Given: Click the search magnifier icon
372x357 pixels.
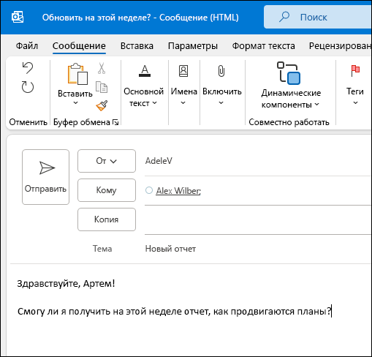Looking at the screenshot, I should click(284, 17).
